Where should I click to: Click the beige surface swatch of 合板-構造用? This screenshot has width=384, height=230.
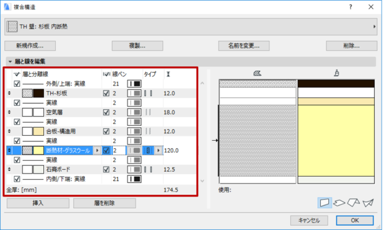pos(38,131)
